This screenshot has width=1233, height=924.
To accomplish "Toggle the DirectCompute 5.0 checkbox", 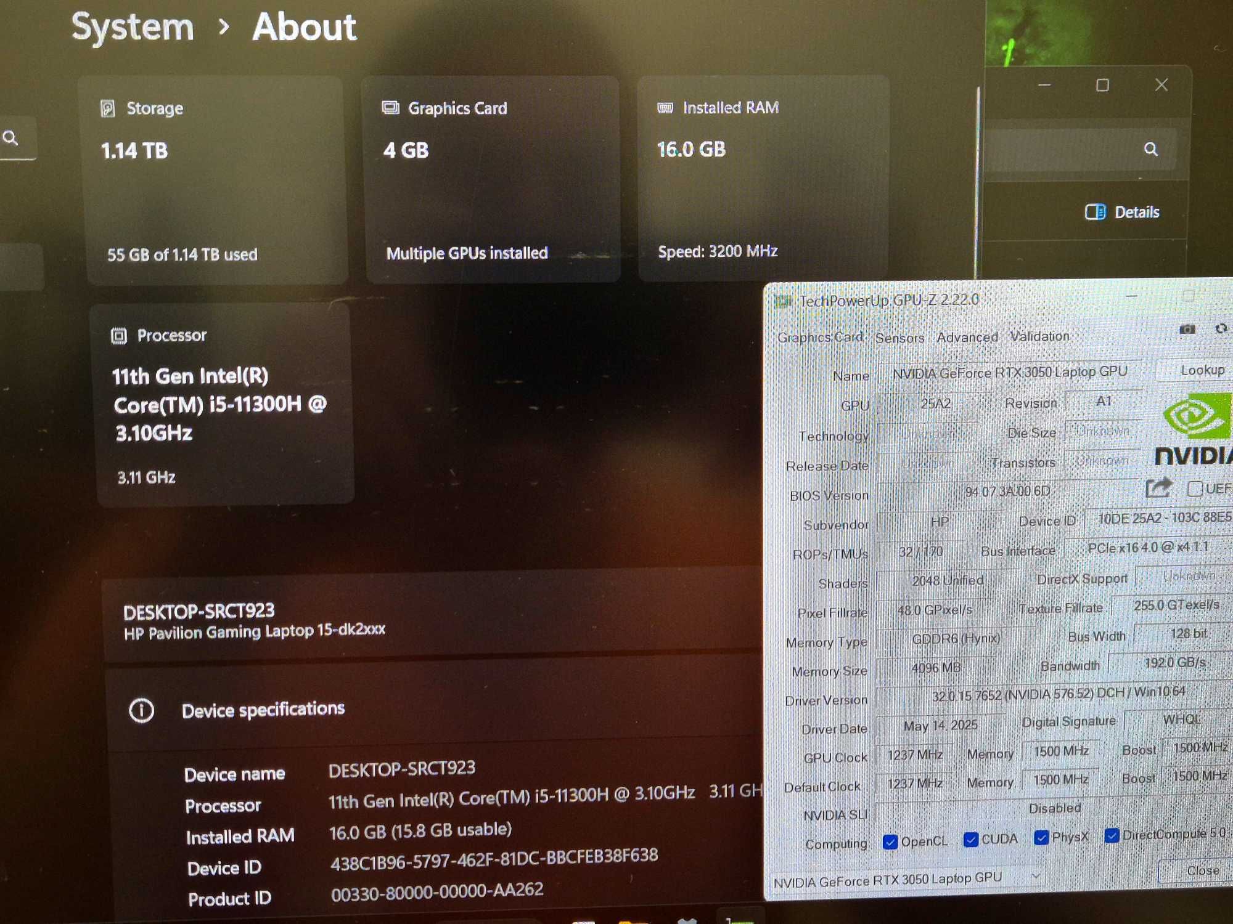I will coord(1112,836).
